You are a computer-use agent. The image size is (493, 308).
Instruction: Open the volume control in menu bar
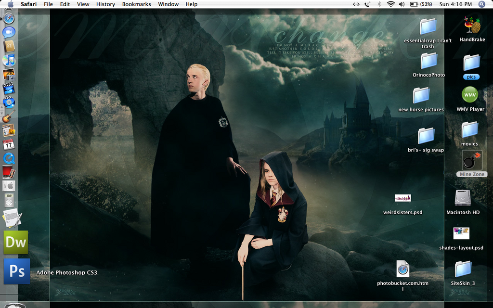402,4
